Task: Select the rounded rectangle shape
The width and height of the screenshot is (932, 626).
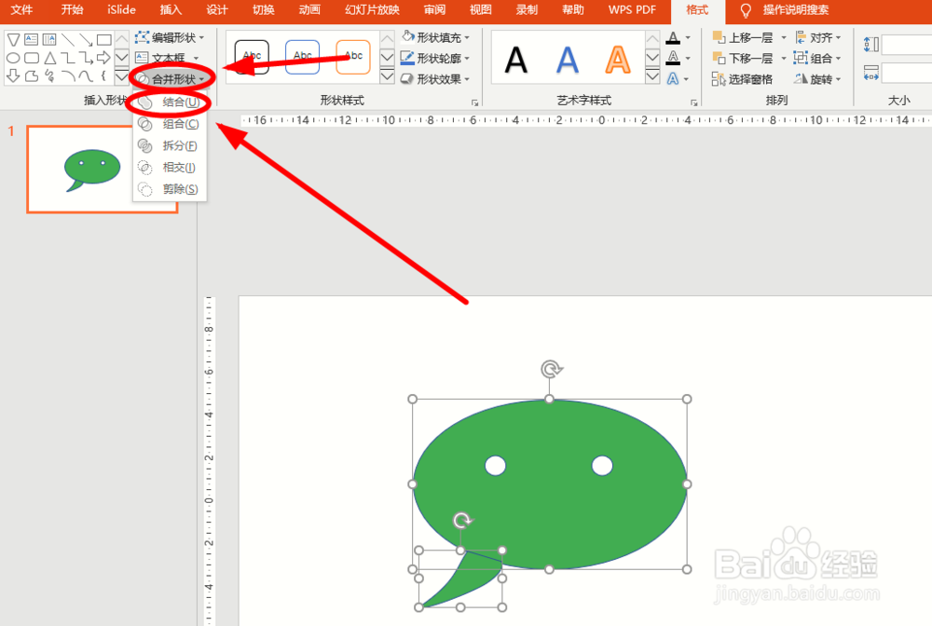Action: (x=32, y=58)
